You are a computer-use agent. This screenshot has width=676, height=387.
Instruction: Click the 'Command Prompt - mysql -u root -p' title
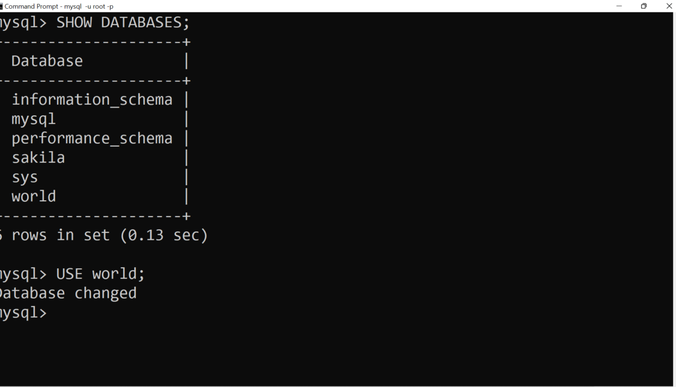coord(59,6)
